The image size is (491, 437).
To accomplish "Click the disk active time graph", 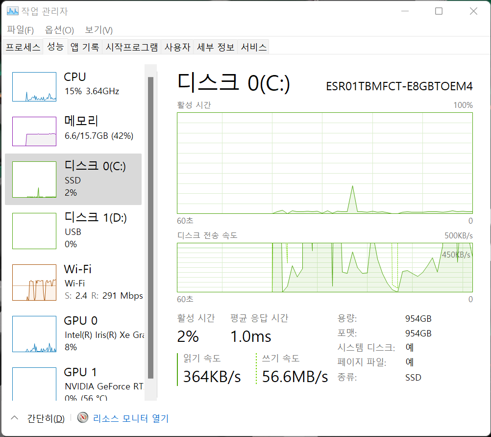I will point(324,163).
